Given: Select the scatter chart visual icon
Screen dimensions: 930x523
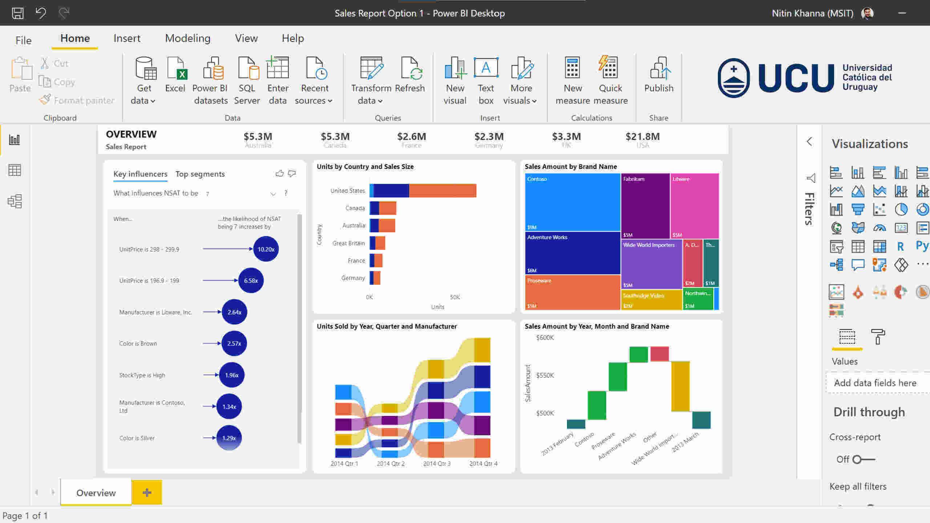Looking at the screenshot, I should 879,209.
